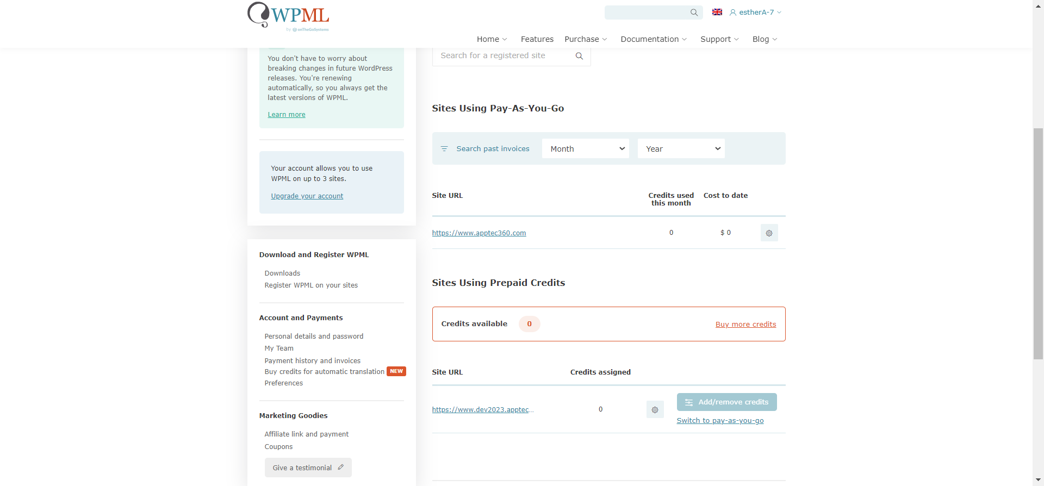Click the Add/remove credits button
Image resolution: width=1044 pixels, height=486 pixels.
coord(726,402)
